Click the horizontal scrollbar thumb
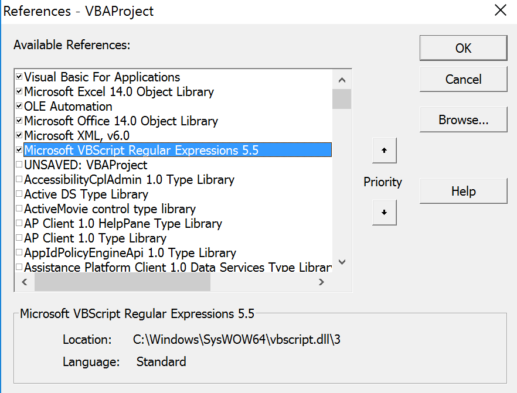This screenshot has width=517, height=393. click(123, 282)
